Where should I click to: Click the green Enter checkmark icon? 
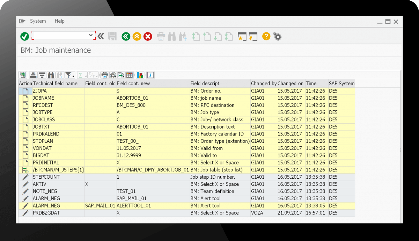[x=24, y=36]
